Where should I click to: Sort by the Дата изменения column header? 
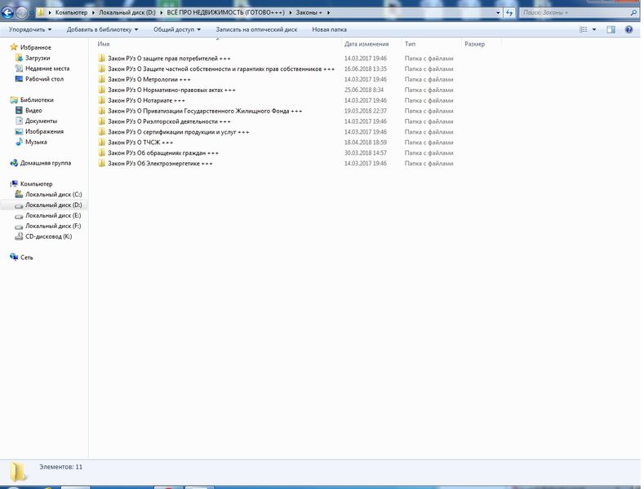click(x=366, y=44)
